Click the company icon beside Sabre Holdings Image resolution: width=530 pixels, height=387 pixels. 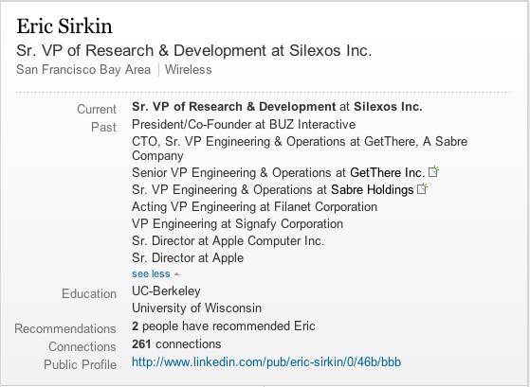(422, 188)
